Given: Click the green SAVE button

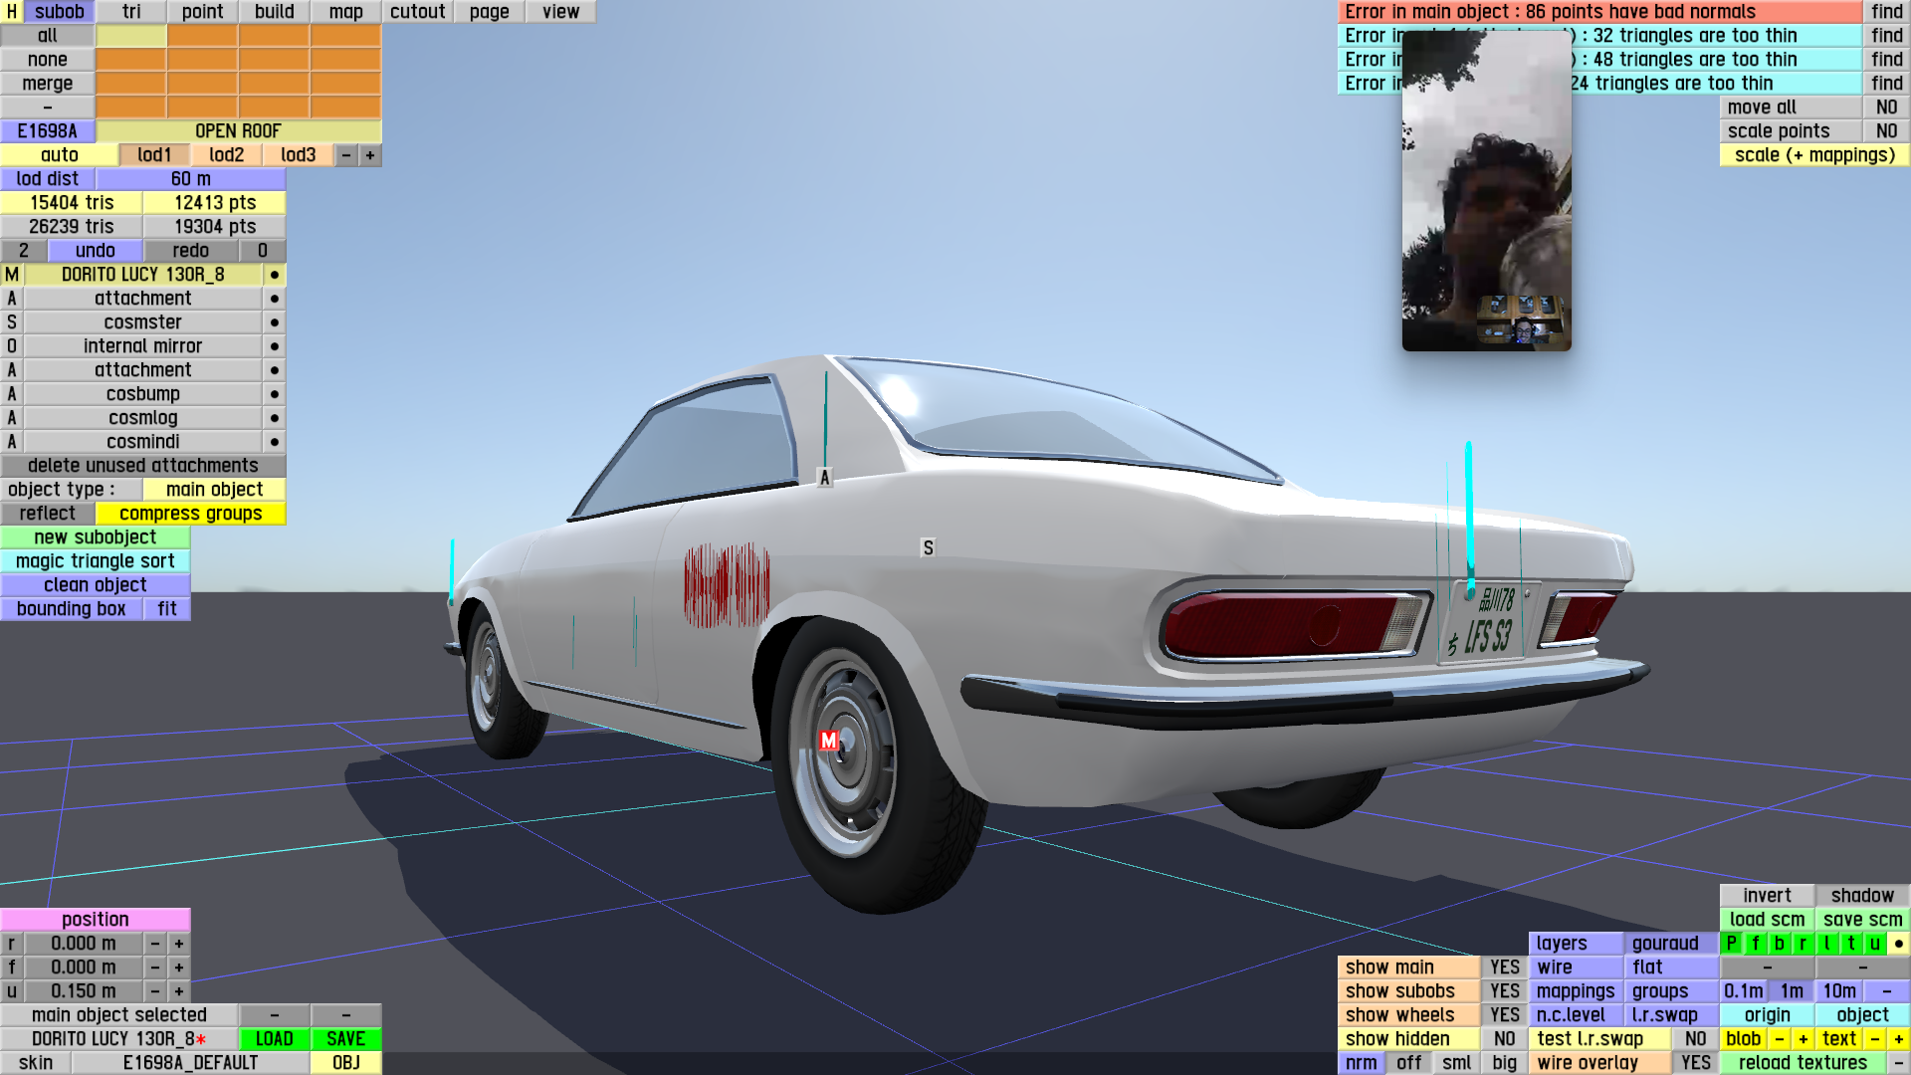Looking at the screenshot, I should tap(345, 1038).
